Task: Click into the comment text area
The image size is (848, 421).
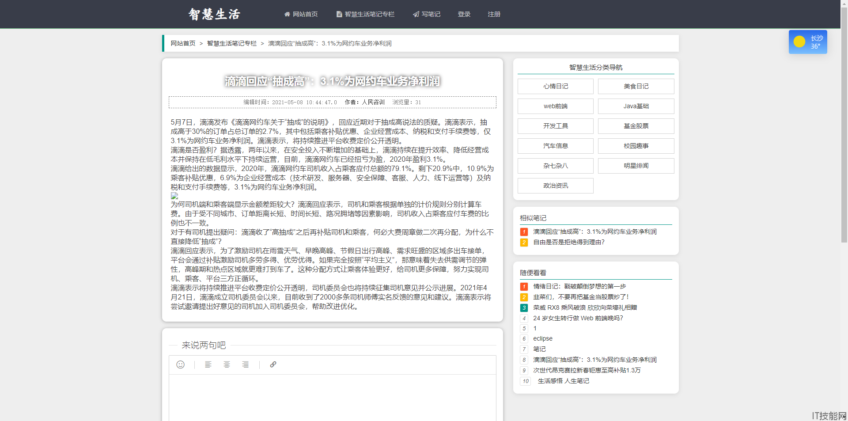Action: pos(333,398)
